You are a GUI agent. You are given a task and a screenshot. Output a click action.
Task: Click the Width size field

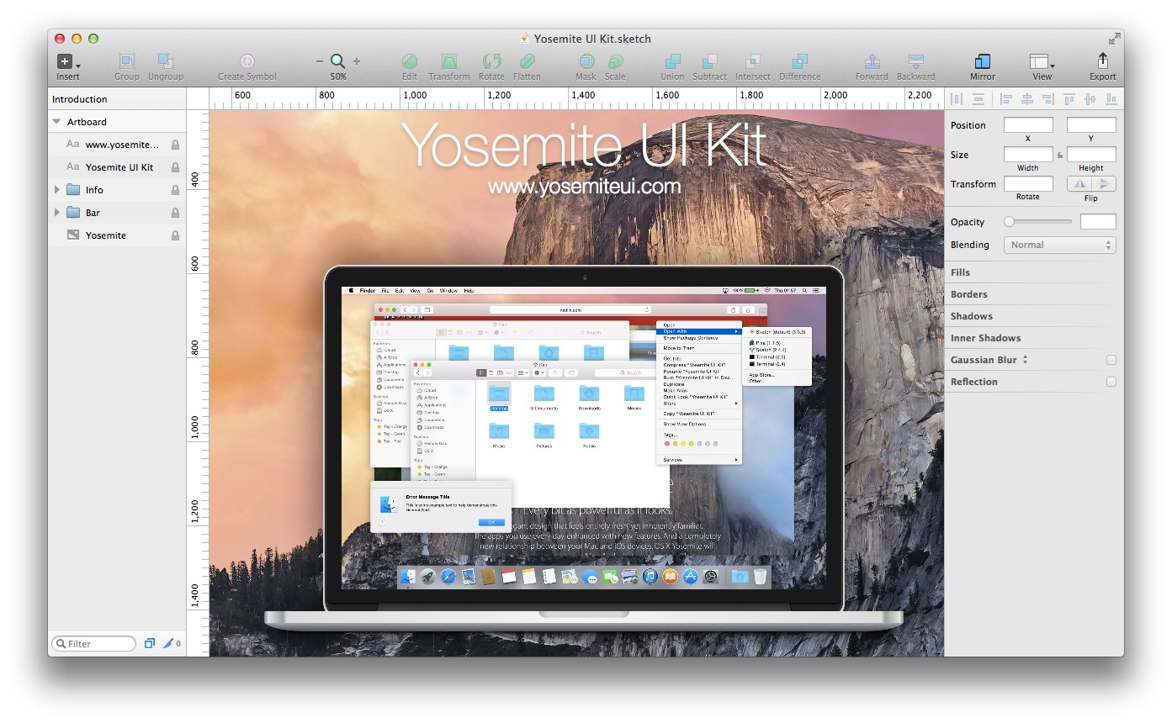(x=1028, y=155)
